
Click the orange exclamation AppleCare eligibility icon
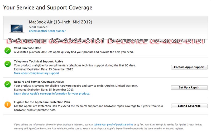[7, 105]
